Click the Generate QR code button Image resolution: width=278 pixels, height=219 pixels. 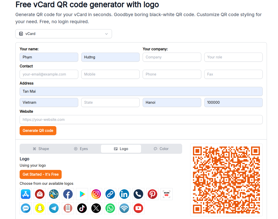tap(38, 131)
